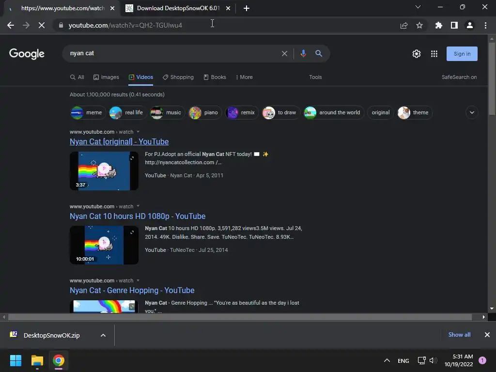The height and width of the screenshot is (372, 496).
Task: Switch to Images results tab
Action: [x=106, y=77]
